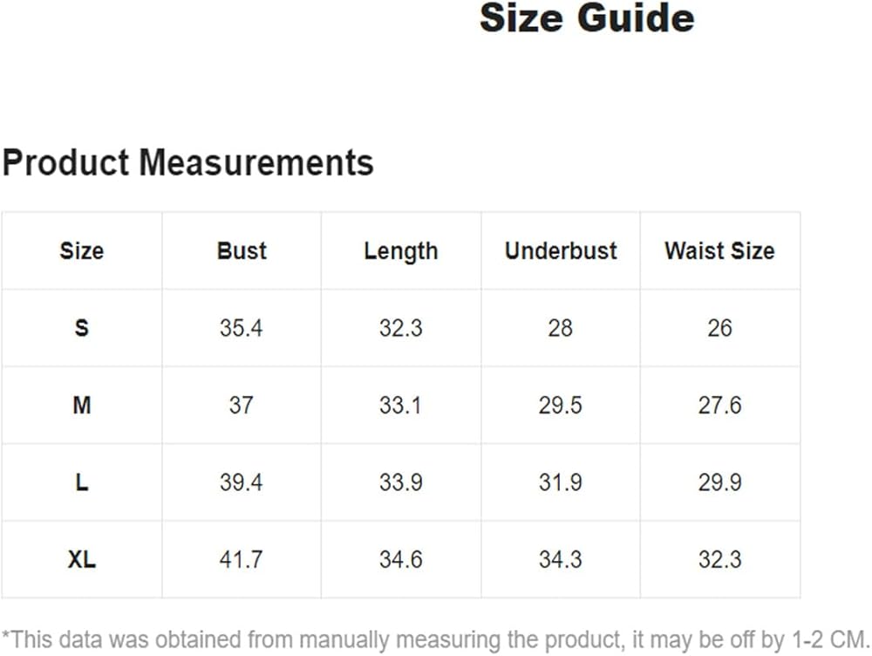872x656 pixels.
Task: Click the 35.4 bust value cell
Action: [x=242, y=328]
